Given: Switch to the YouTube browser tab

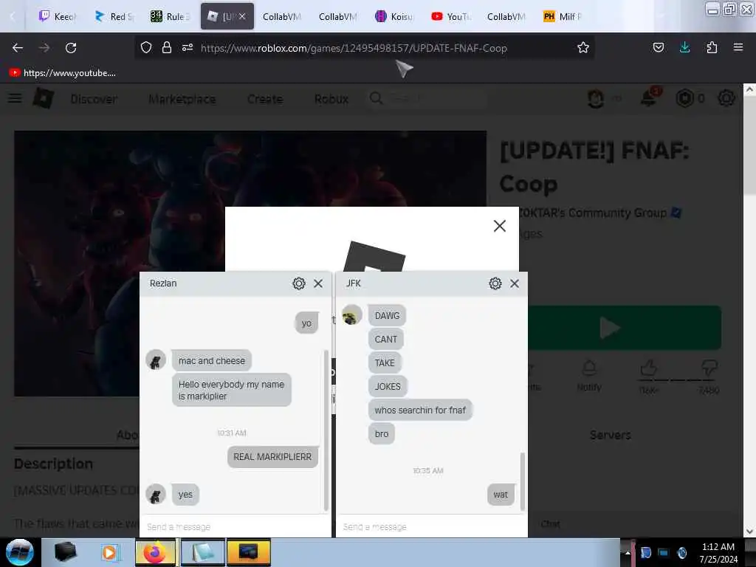Looking at the screenshot, I should click(451, 16).
